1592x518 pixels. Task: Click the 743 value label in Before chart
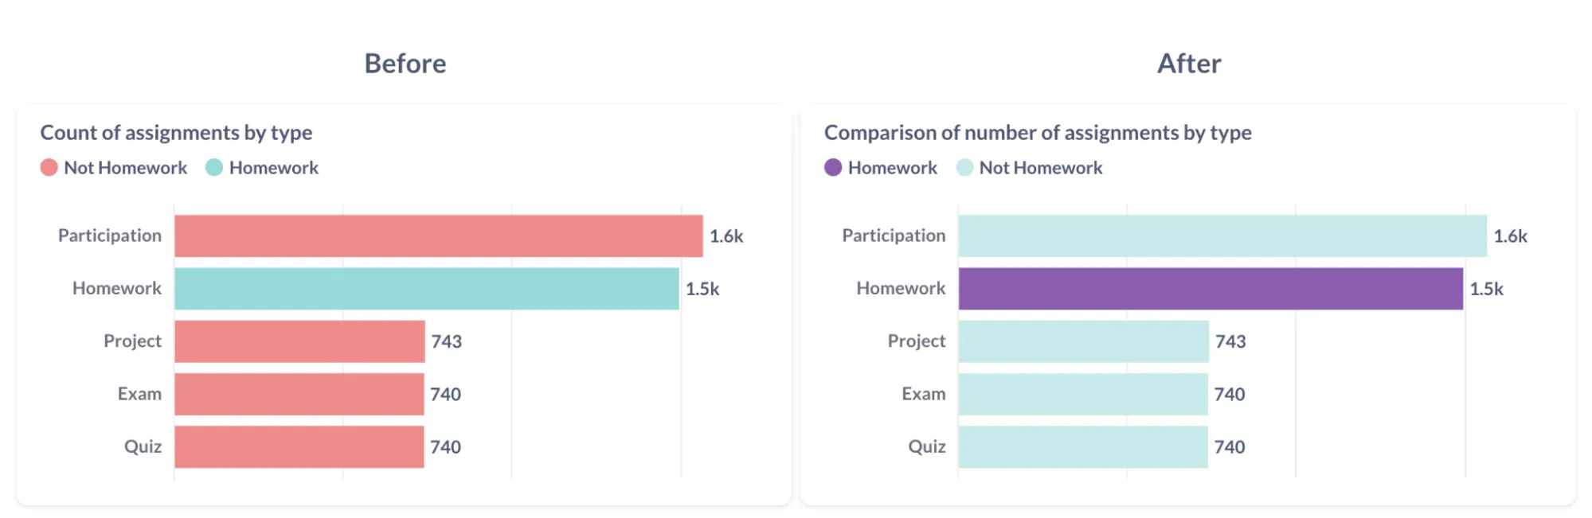point(446,341)
